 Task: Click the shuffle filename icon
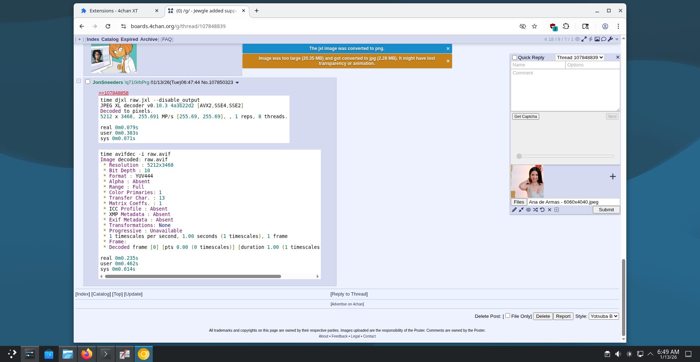pos(535,210)
